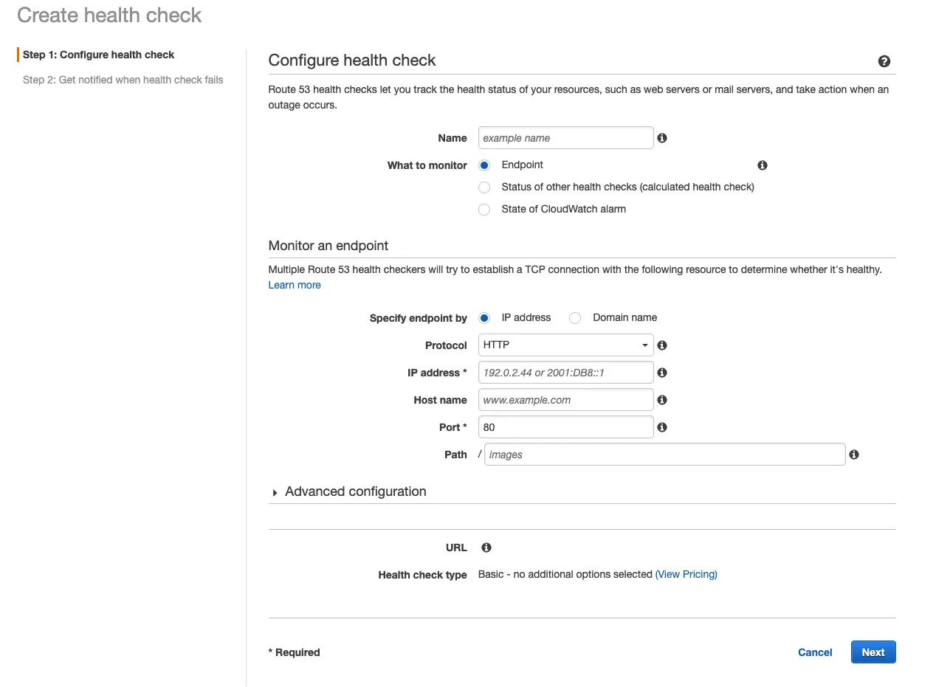The width and height of the screenshot is (936, 687).
Task: Open the Learn more link
Action: coord(295,285)
